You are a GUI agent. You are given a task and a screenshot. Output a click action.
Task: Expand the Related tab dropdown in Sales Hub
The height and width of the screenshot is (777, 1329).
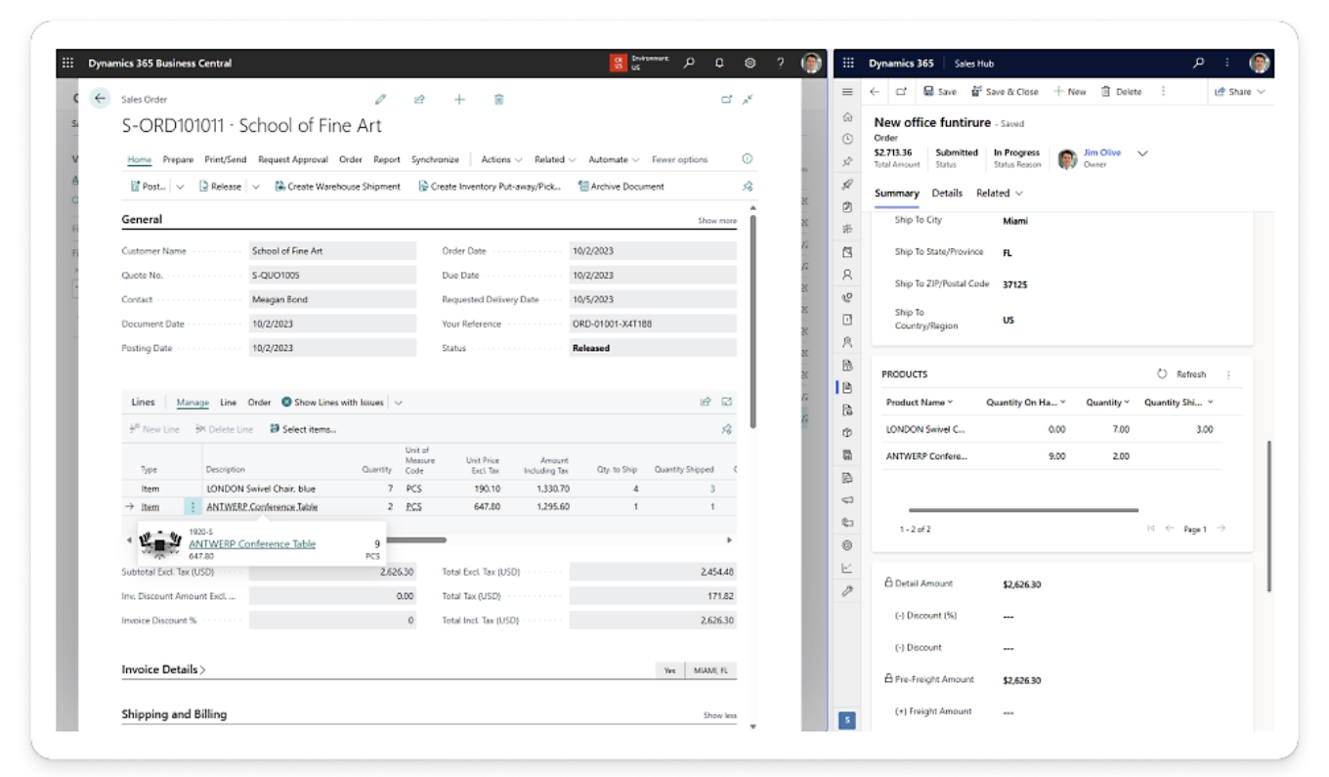[x=999, y=194]
